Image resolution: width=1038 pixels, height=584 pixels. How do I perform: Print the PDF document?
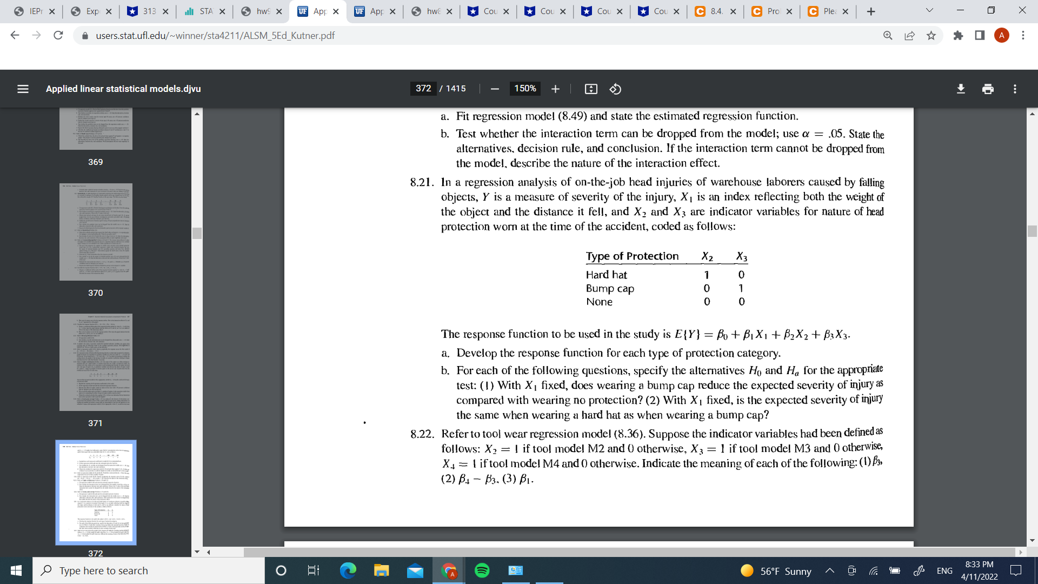[988, 89]
